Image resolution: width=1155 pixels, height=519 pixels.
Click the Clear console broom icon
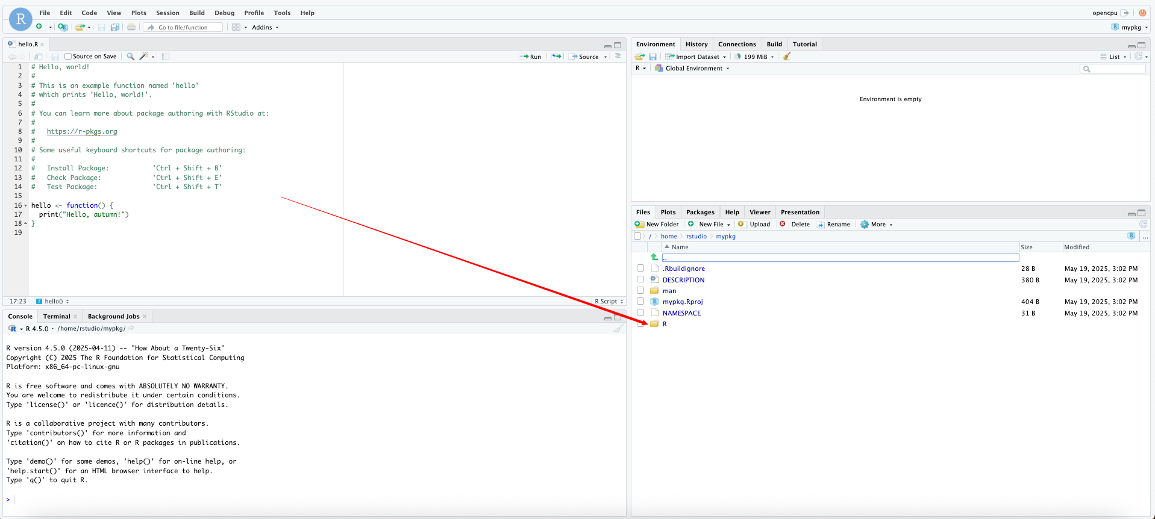[x=618, y=329]
